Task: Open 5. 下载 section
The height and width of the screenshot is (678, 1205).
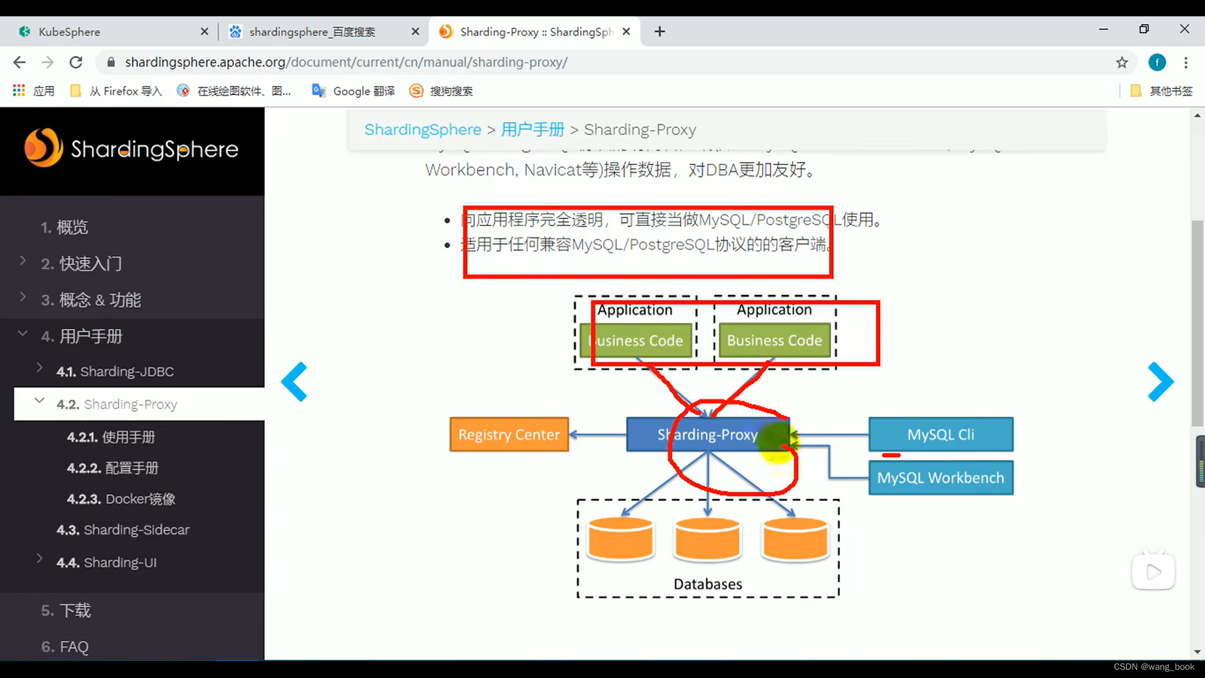Action: (66, 611)
